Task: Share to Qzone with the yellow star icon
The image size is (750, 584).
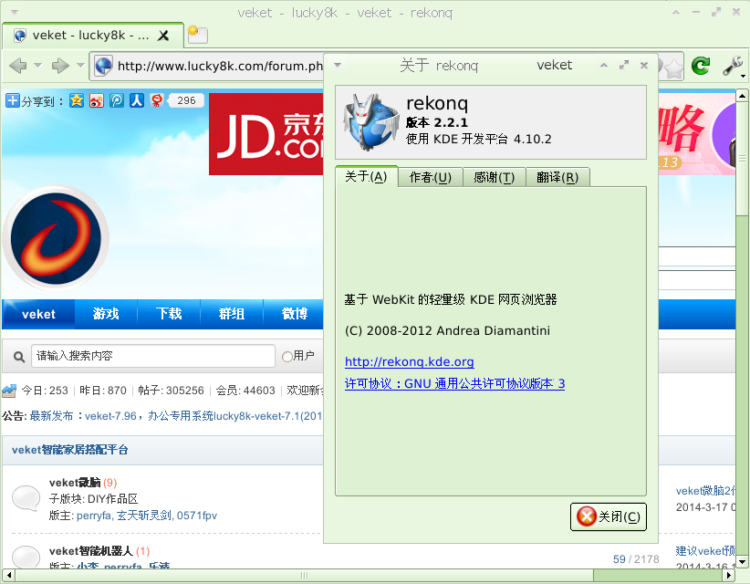Action: 77,100
